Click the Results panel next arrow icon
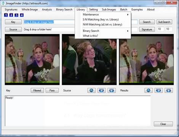The width and height of the screenshot is (179, 137). [x=158, y=90]
